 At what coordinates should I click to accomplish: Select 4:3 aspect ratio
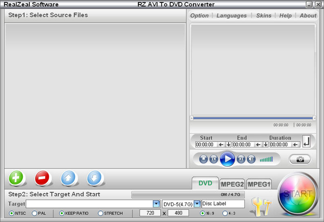[225, 213]
